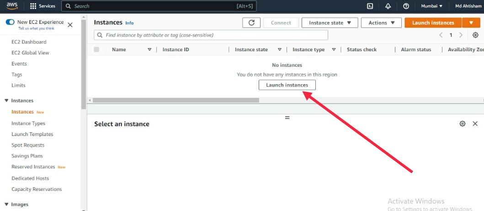This screenshot has height=211, width=484.
Task: Toggle the New EC2 Experience switch
Action: [x=10, y=22]
